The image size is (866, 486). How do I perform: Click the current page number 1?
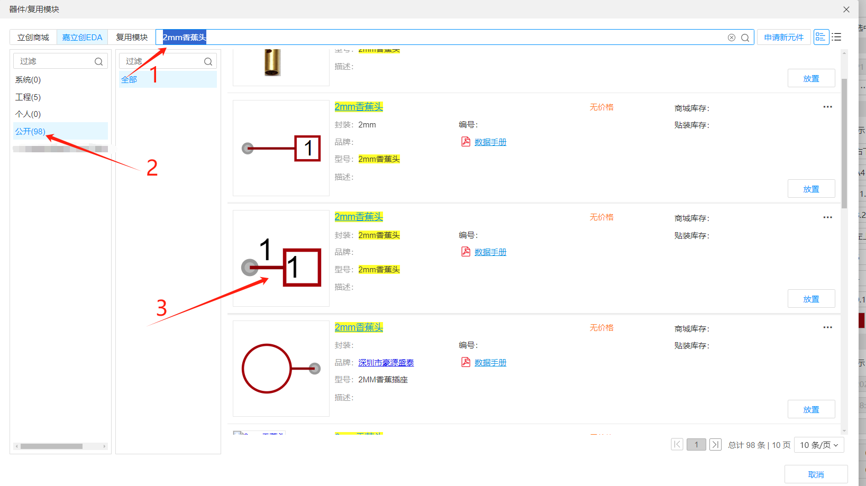696,444
